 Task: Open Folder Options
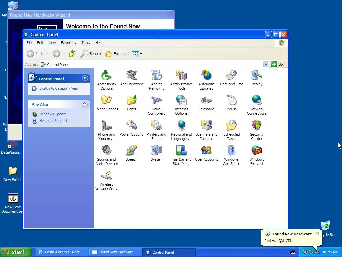pos(106,103)
